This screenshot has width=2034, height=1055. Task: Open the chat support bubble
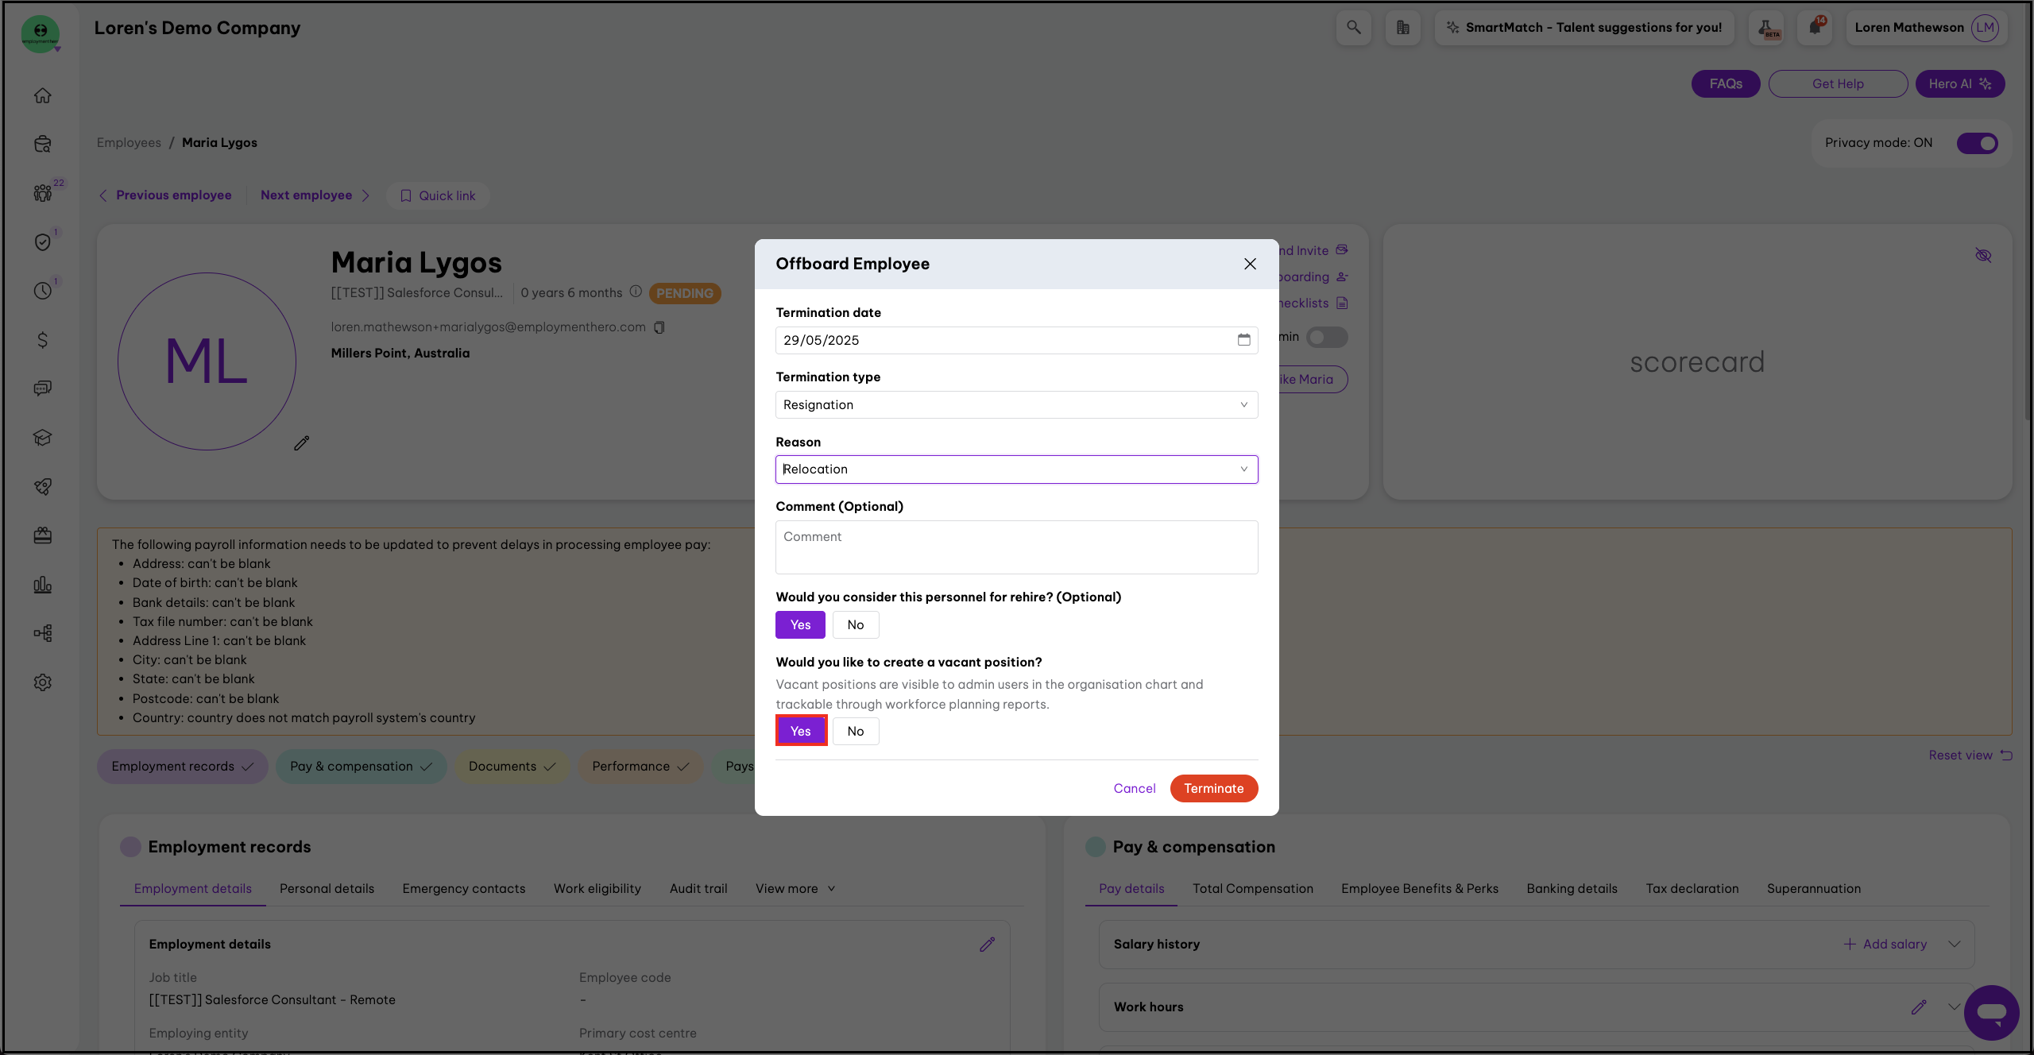[x=1991, y=1012]
